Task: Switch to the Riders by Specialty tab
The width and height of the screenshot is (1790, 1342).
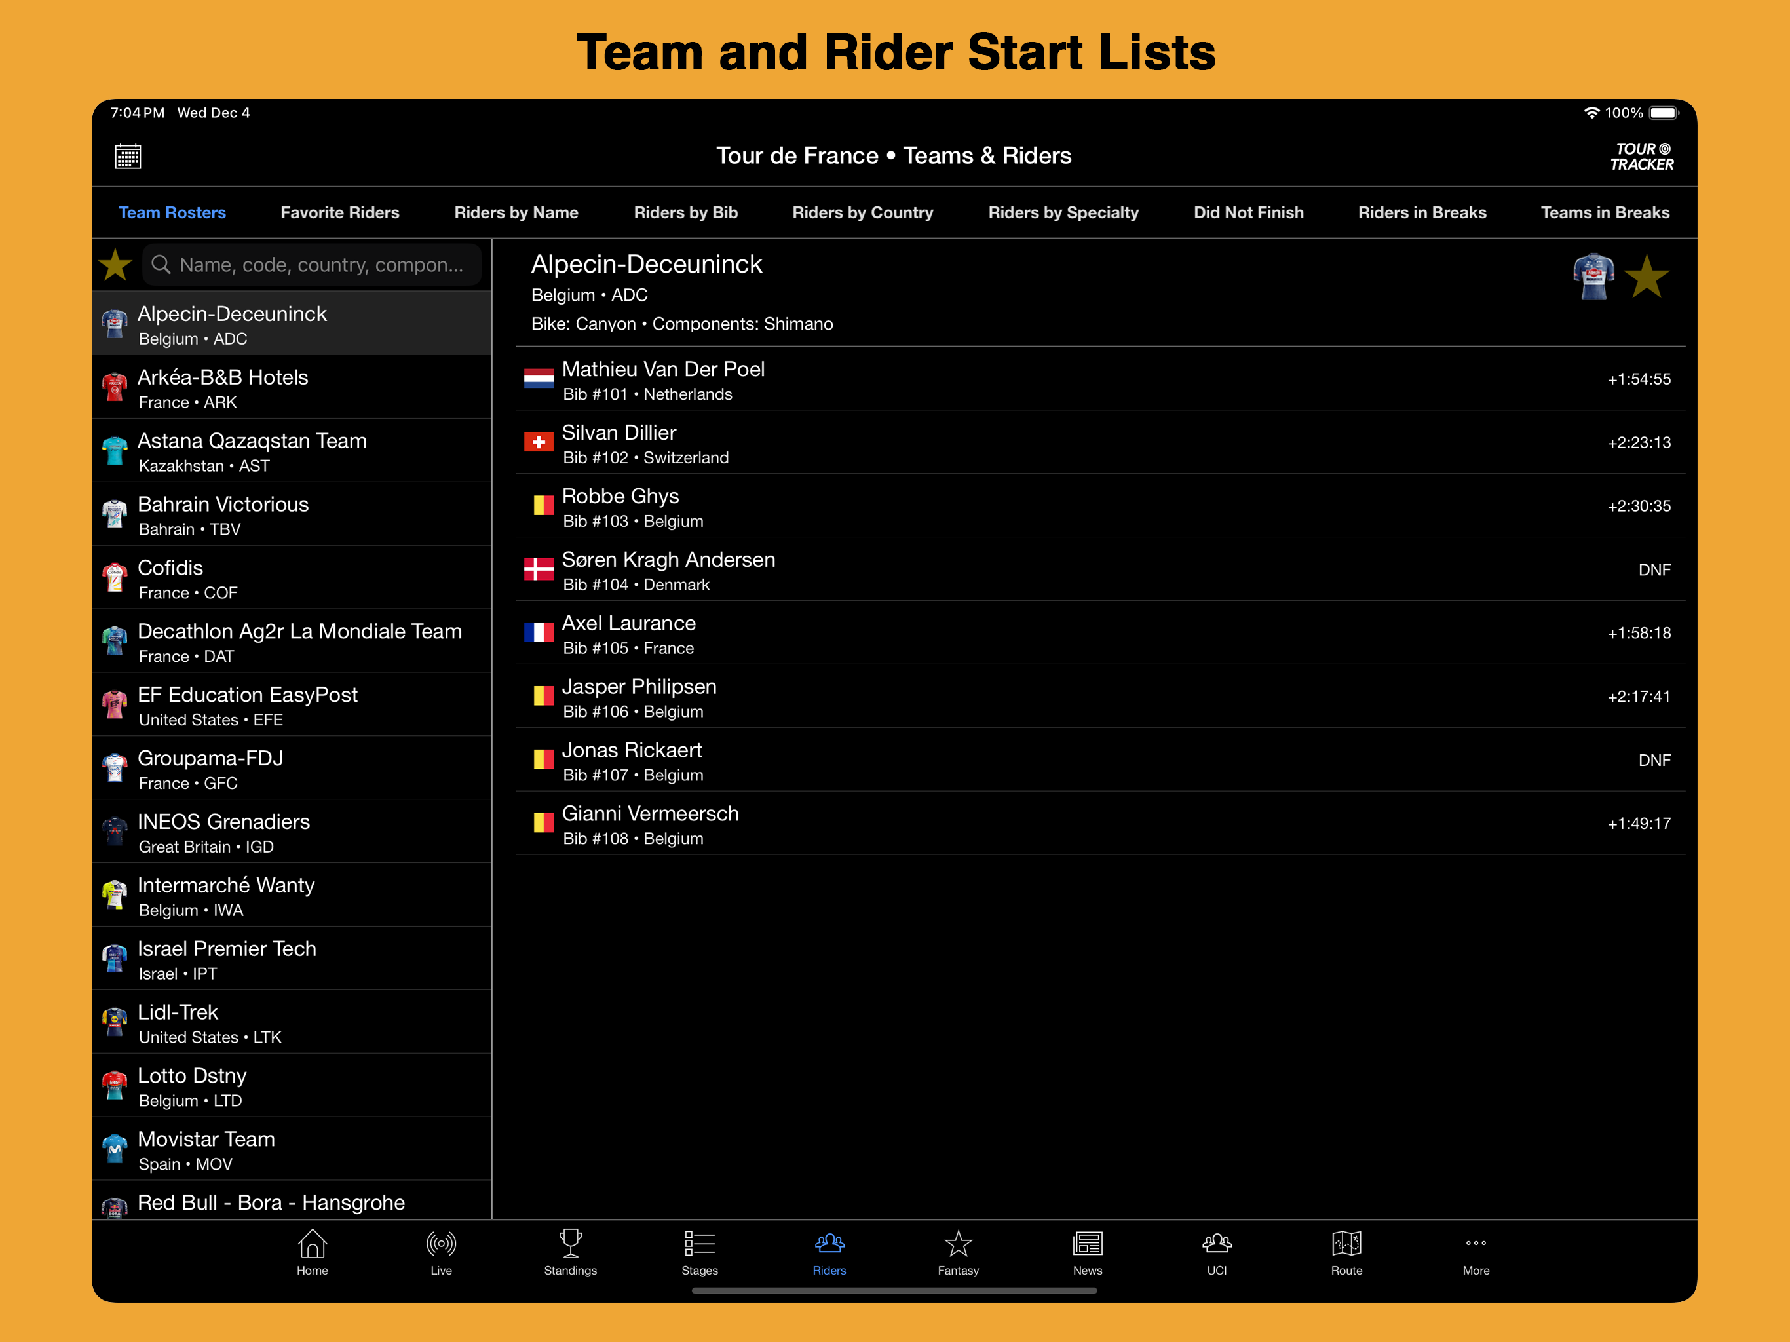Action: (1063, 213)
